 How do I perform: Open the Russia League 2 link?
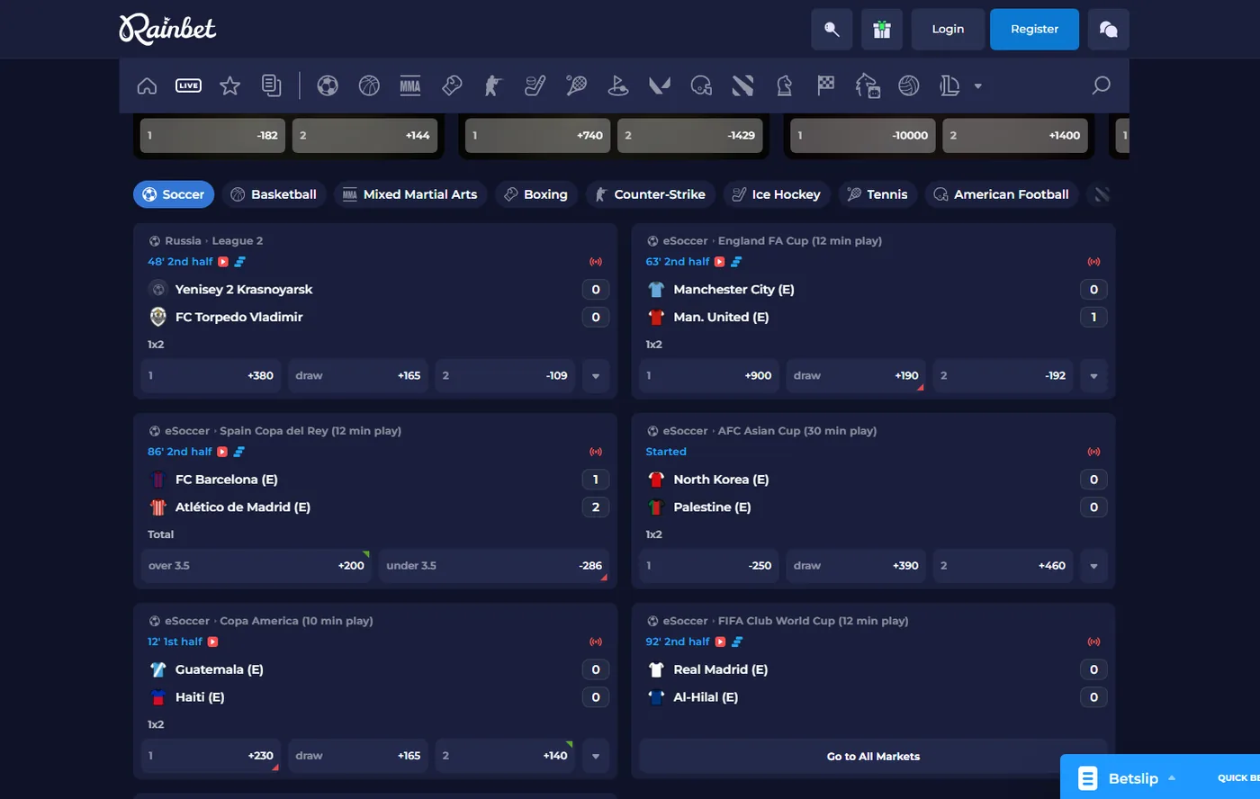(214, 241)
